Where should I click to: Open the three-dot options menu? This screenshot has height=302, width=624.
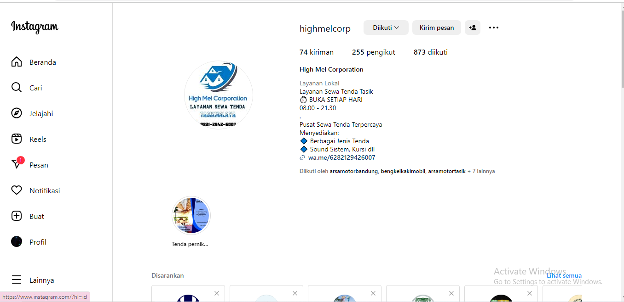click(494, 28)
